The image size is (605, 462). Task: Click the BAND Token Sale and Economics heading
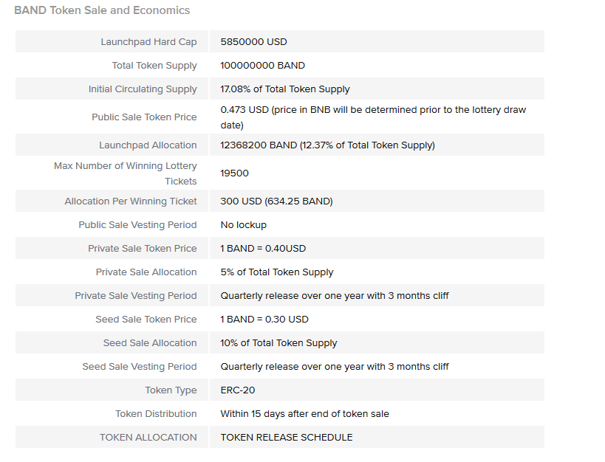coord(102,10)
